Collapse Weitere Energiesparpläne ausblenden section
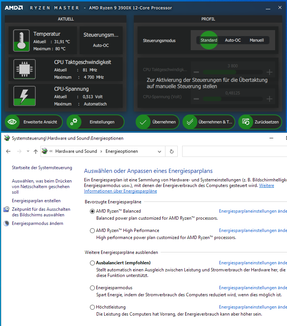The width and height of the screenshot is (287, 326). 121,252
